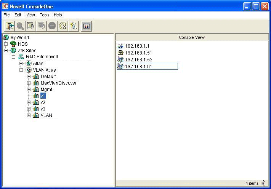The height and width of the screenshot is (189, 271).
Task: Minimize the ConsoleOne window
Action: [247, 6]
